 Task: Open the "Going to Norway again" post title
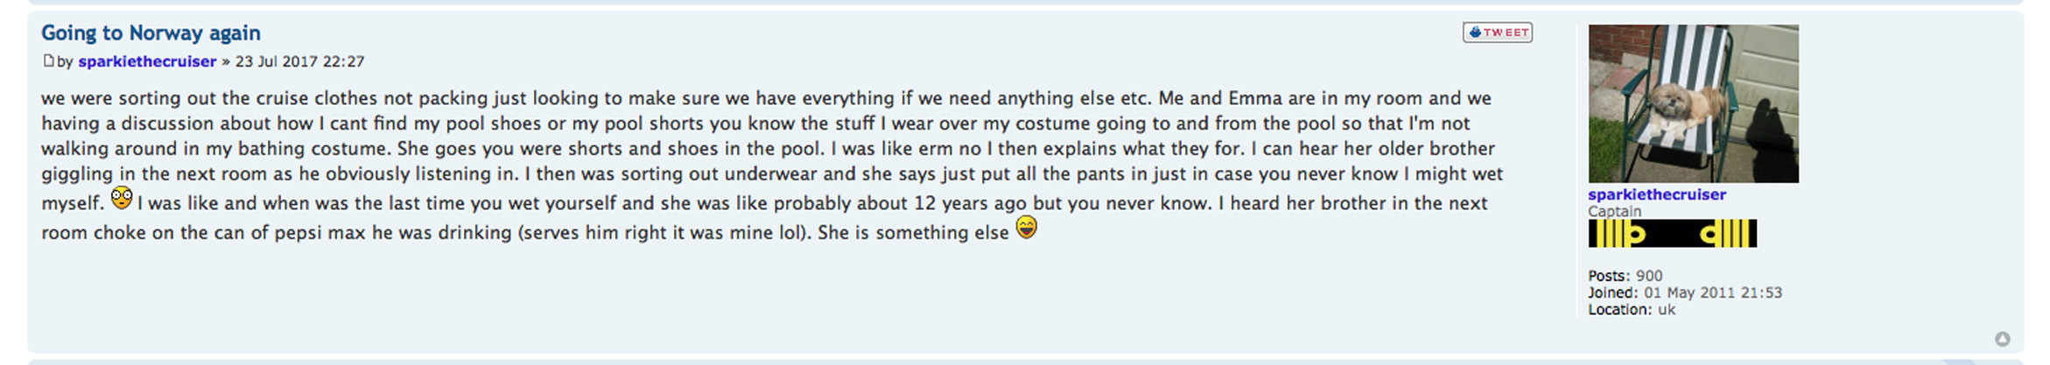151,33
